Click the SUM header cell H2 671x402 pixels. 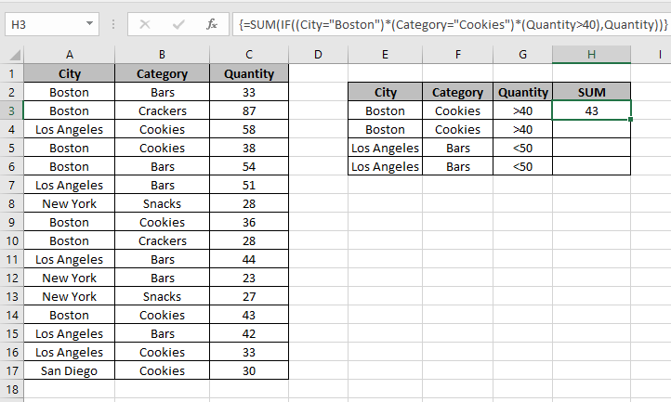591,92
